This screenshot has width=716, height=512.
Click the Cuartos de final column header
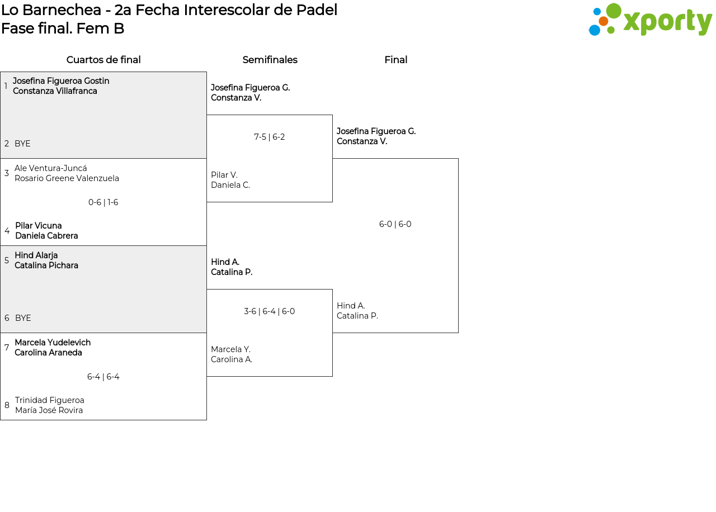(103, 60)
